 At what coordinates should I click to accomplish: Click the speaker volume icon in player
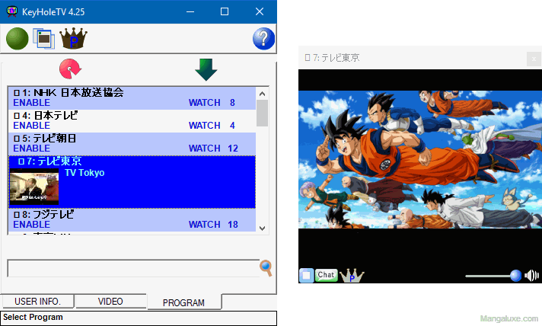click(532, 275)
